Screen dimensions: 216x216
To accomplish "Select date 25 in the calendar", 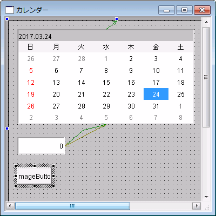I will [181, 94].
